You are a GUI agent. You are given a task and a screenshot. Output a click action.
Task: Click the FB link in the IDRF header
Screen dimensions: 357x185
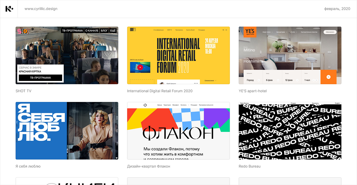(x=223, y=30)
